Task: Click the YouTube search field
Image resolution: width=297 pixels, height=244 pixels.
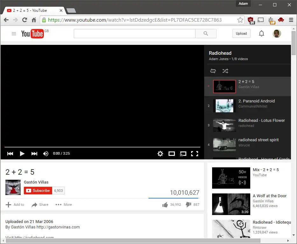Action: click(135, 33)
